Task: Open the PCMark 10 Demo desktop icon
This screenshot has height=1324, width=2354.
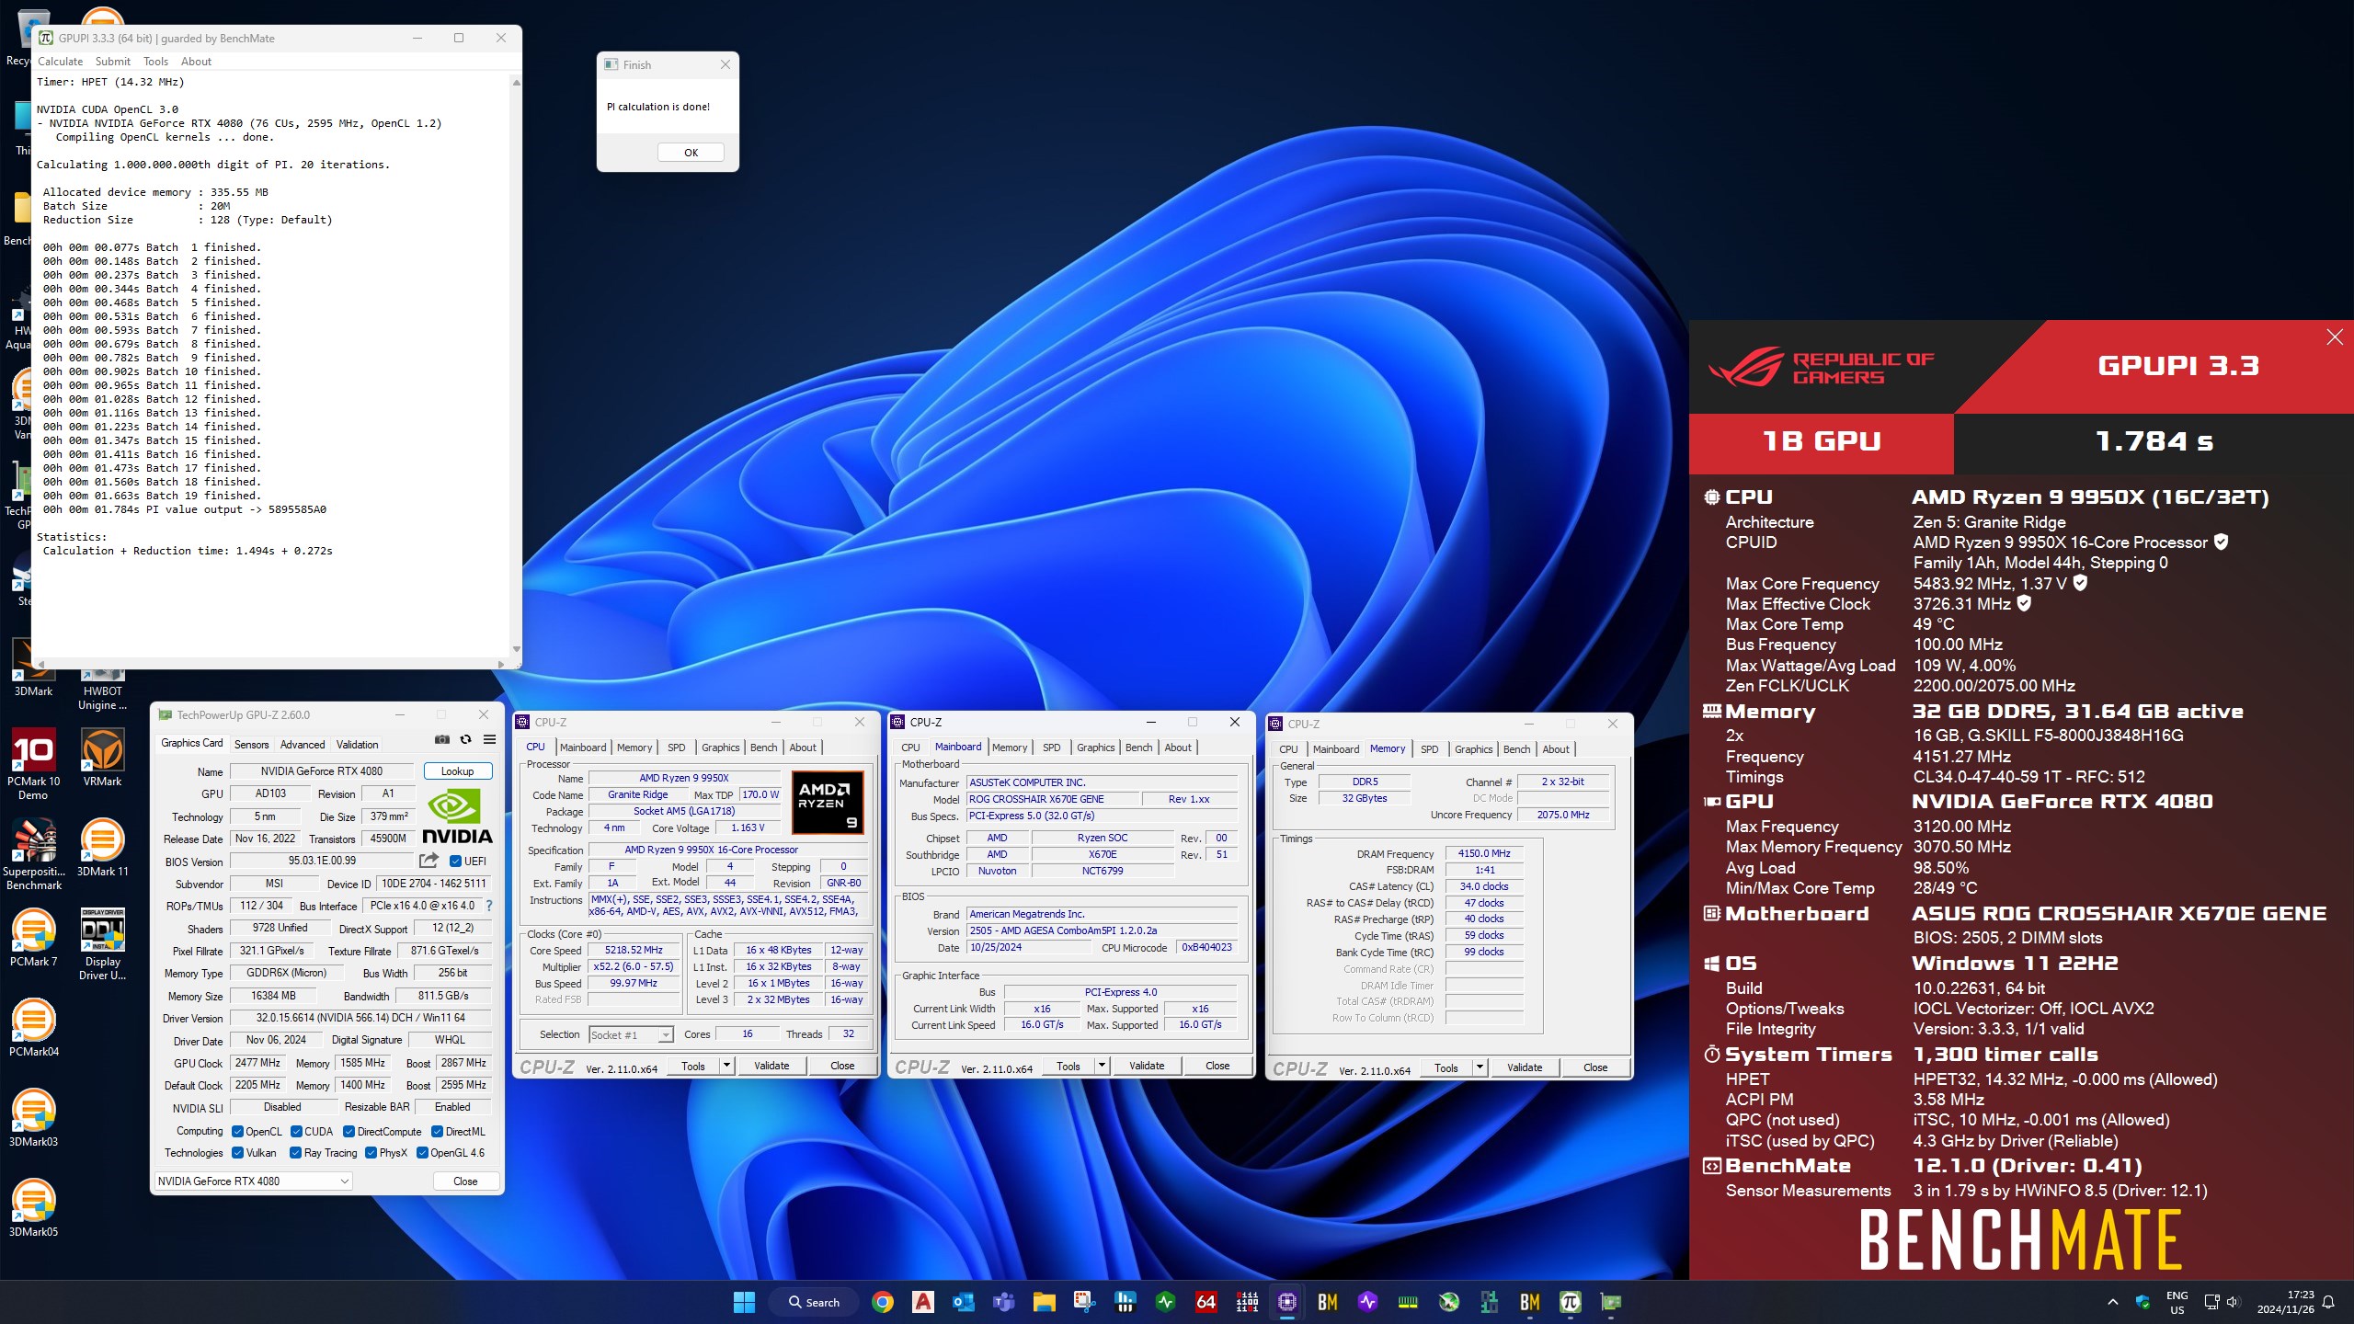Action: point(33,763)
